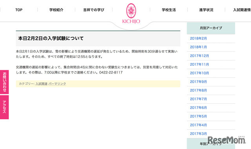This screenshot has width=251, height=149.
Task: Click the 月別アーカイブ sidebar header
Action: click(211, 28)
